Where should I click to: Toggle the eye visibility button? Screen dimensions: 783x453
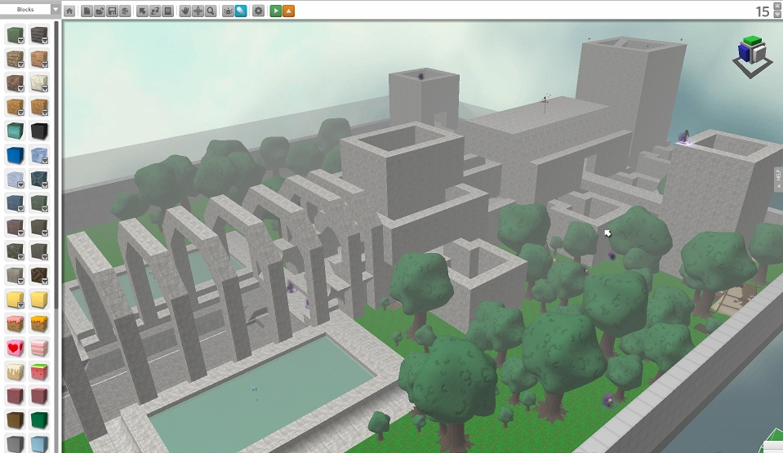pos(229,11)
